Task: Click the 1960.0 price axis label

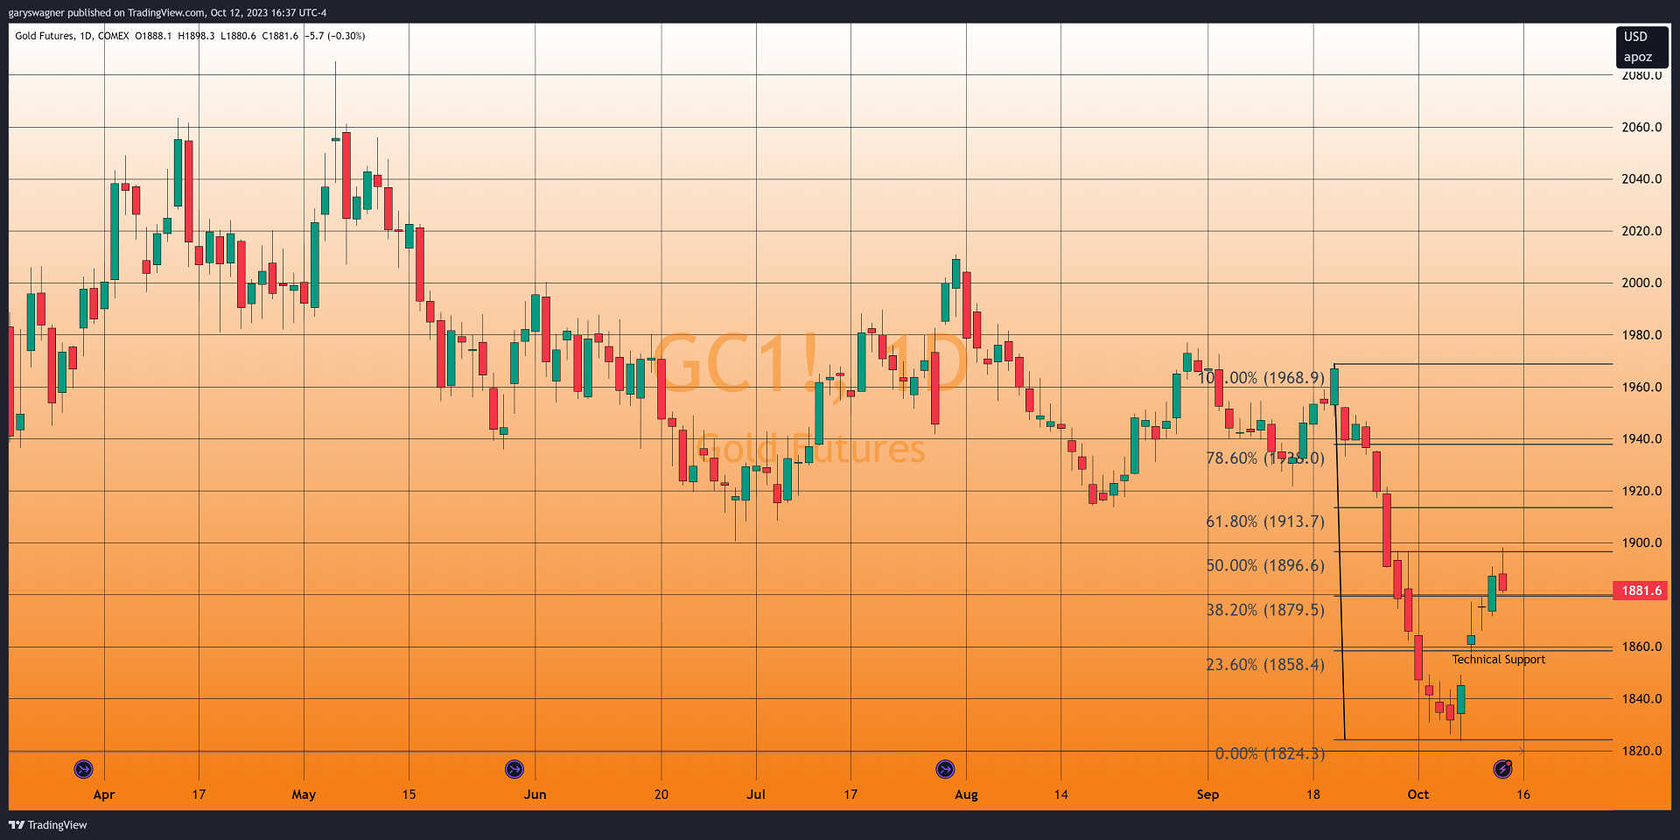Action: (x=1641, y=387)
